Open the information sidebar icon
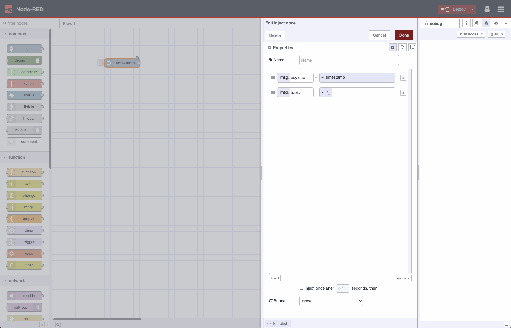 point(466,23)
